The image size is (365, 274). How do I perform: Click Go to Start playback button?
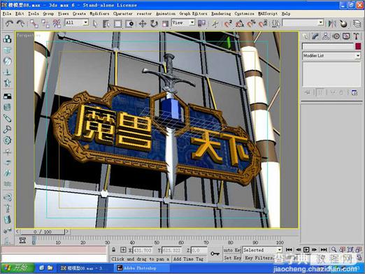[289, 250]
